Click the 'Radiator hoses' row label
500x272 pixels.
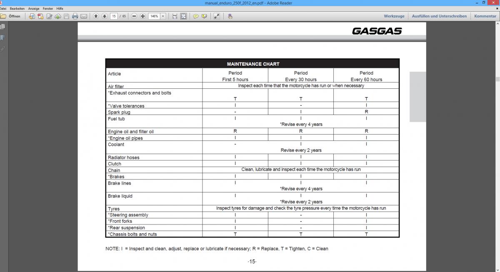coord(124,157)
